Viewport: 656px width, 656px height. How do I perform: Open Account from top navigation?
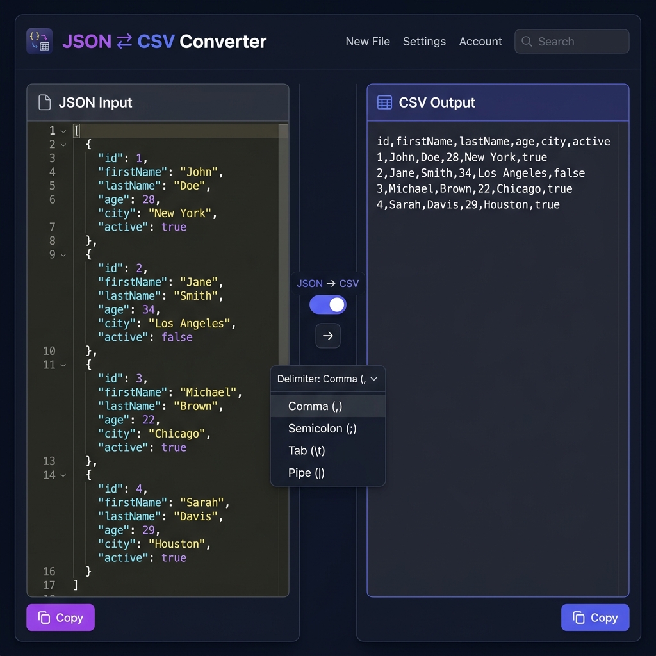tap(480, 42)
